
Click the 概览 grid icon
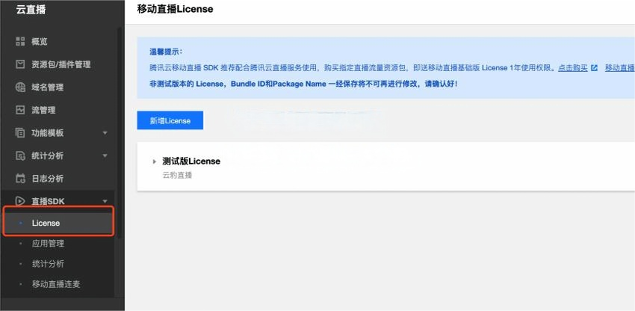(20, 41)
